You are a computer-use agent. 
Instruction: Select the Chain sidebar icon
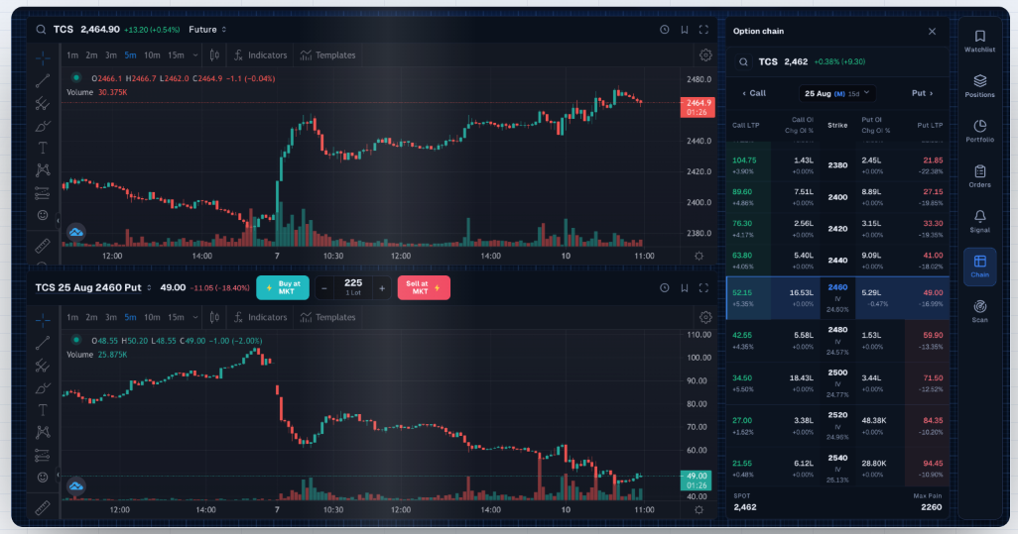pos(979,266)
